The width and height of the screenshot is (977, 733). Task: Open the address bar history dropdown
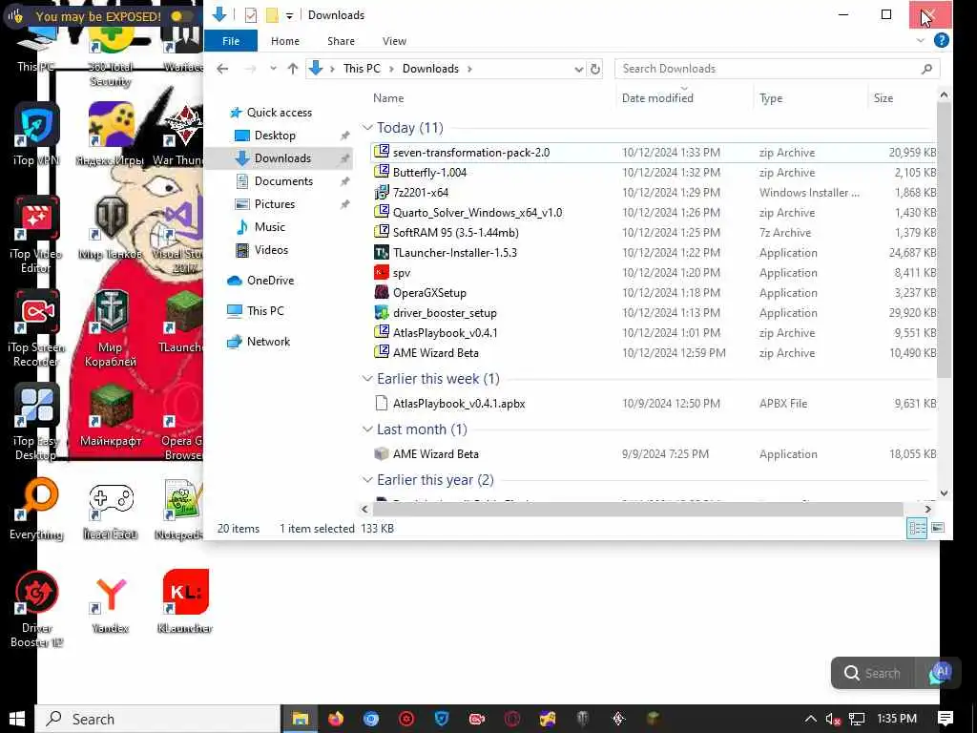(x=578, y=69)
